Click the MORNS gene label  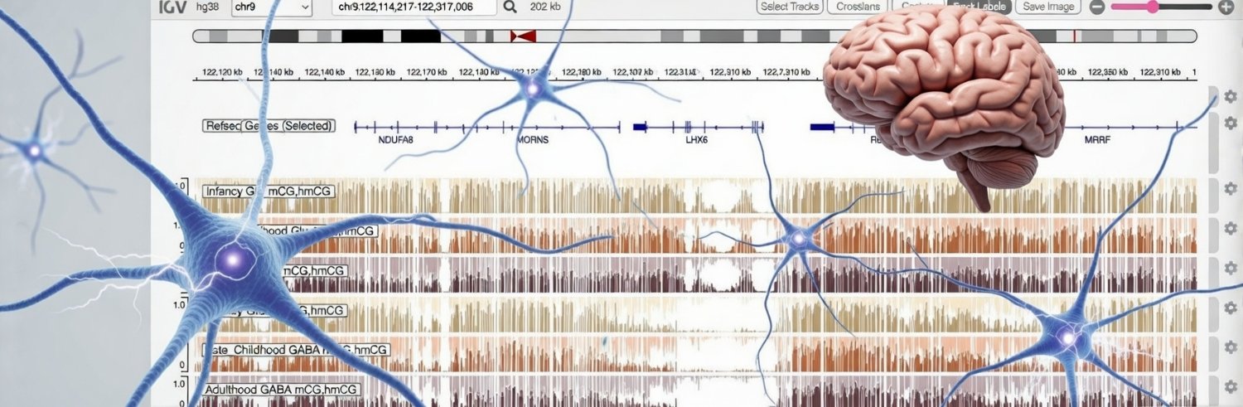pyautogui.click(x=532, y=141)
